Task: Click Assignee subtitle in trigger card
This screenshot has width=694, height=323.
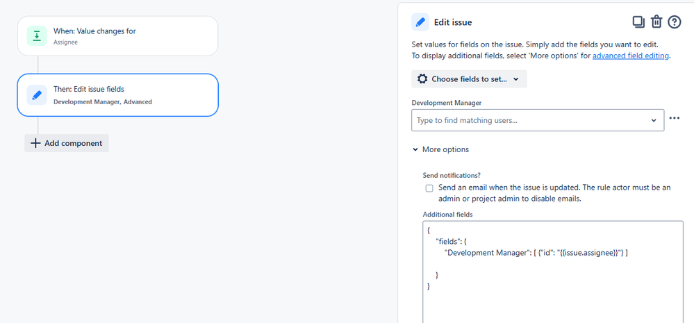Action: pos(65,42)
